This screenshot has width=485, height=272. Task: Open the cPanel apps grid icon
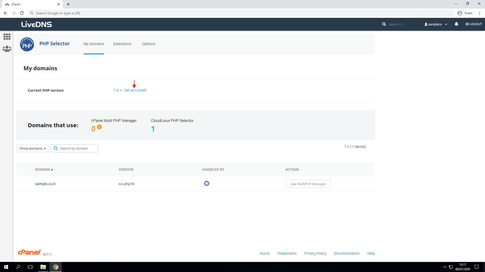(x=7, y=37)
